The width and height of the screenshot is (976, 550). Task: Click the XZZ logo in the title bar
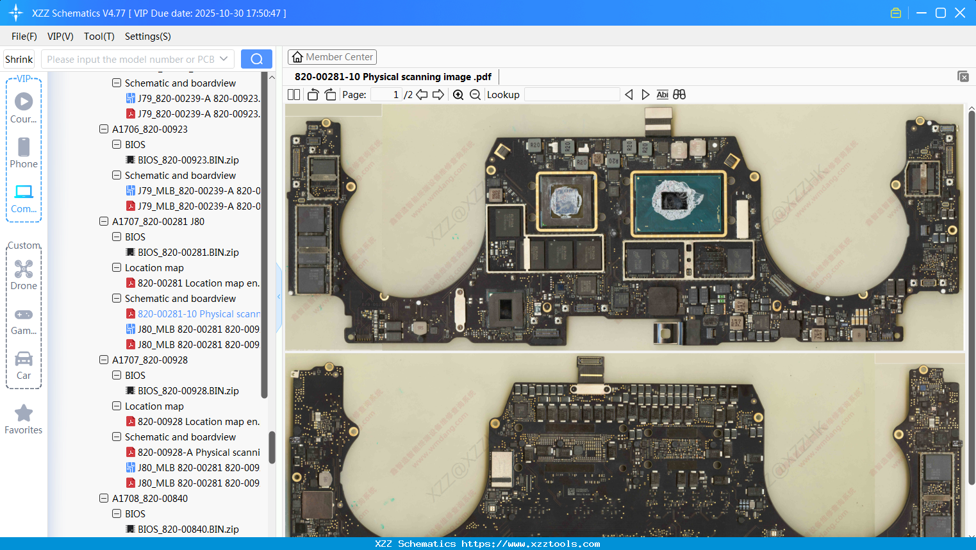[x=16, y=13]
